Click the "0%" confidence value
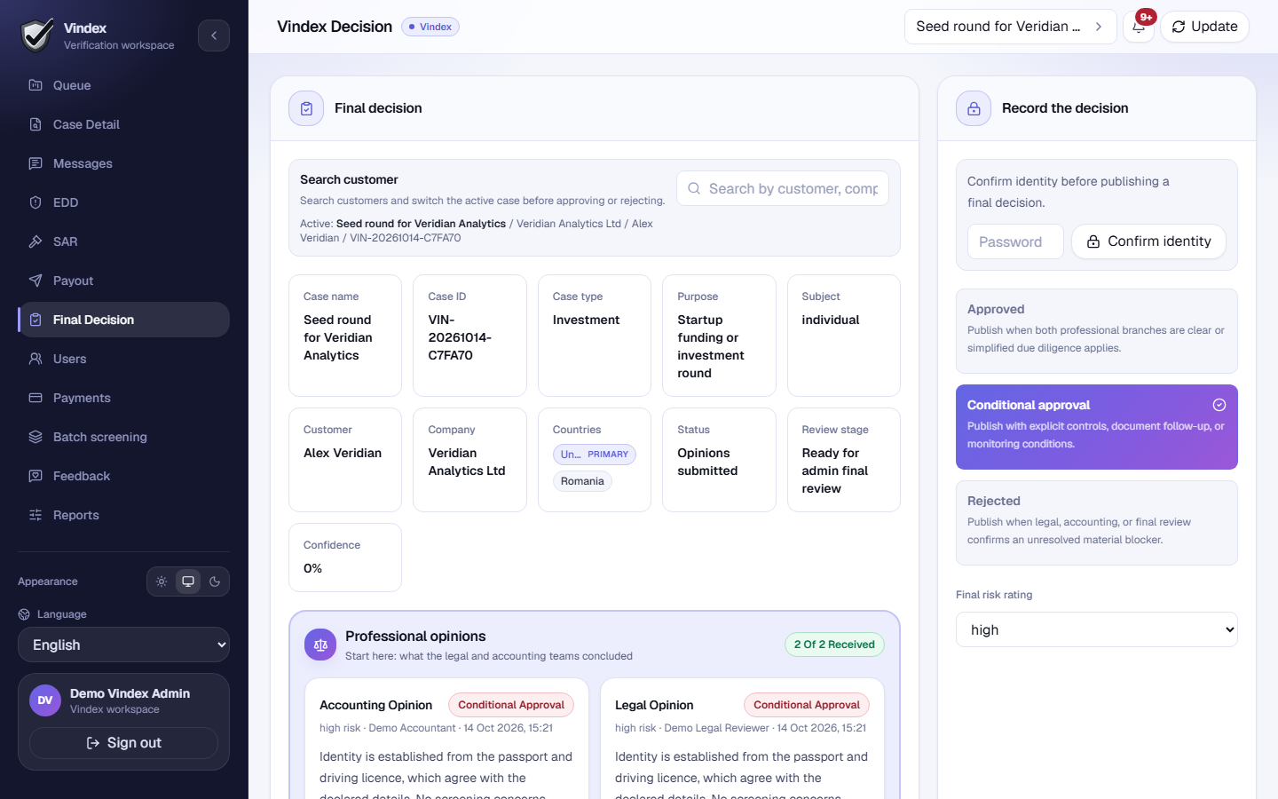The height and width of the screenshot is (799, 1278). coord(313,568)
